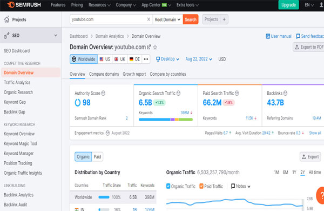
Task: Click the SEO key icon
Action: (x=6, y=35)
